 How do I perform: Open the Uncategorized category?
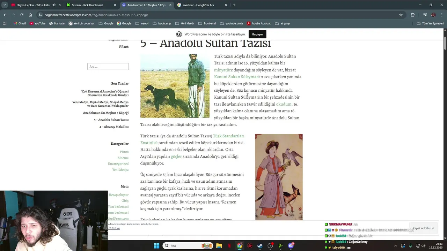click(118, 164)
